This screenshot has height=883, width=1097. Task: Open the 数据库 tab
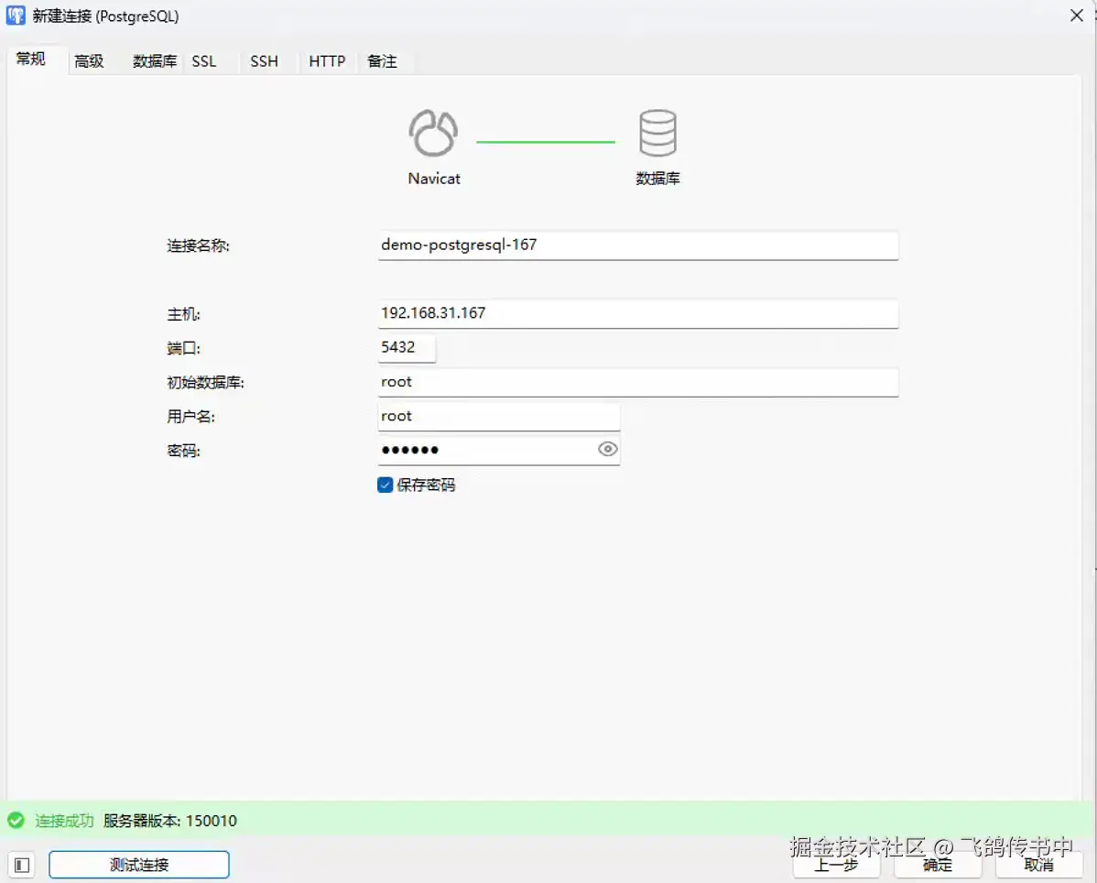(155, 61)
